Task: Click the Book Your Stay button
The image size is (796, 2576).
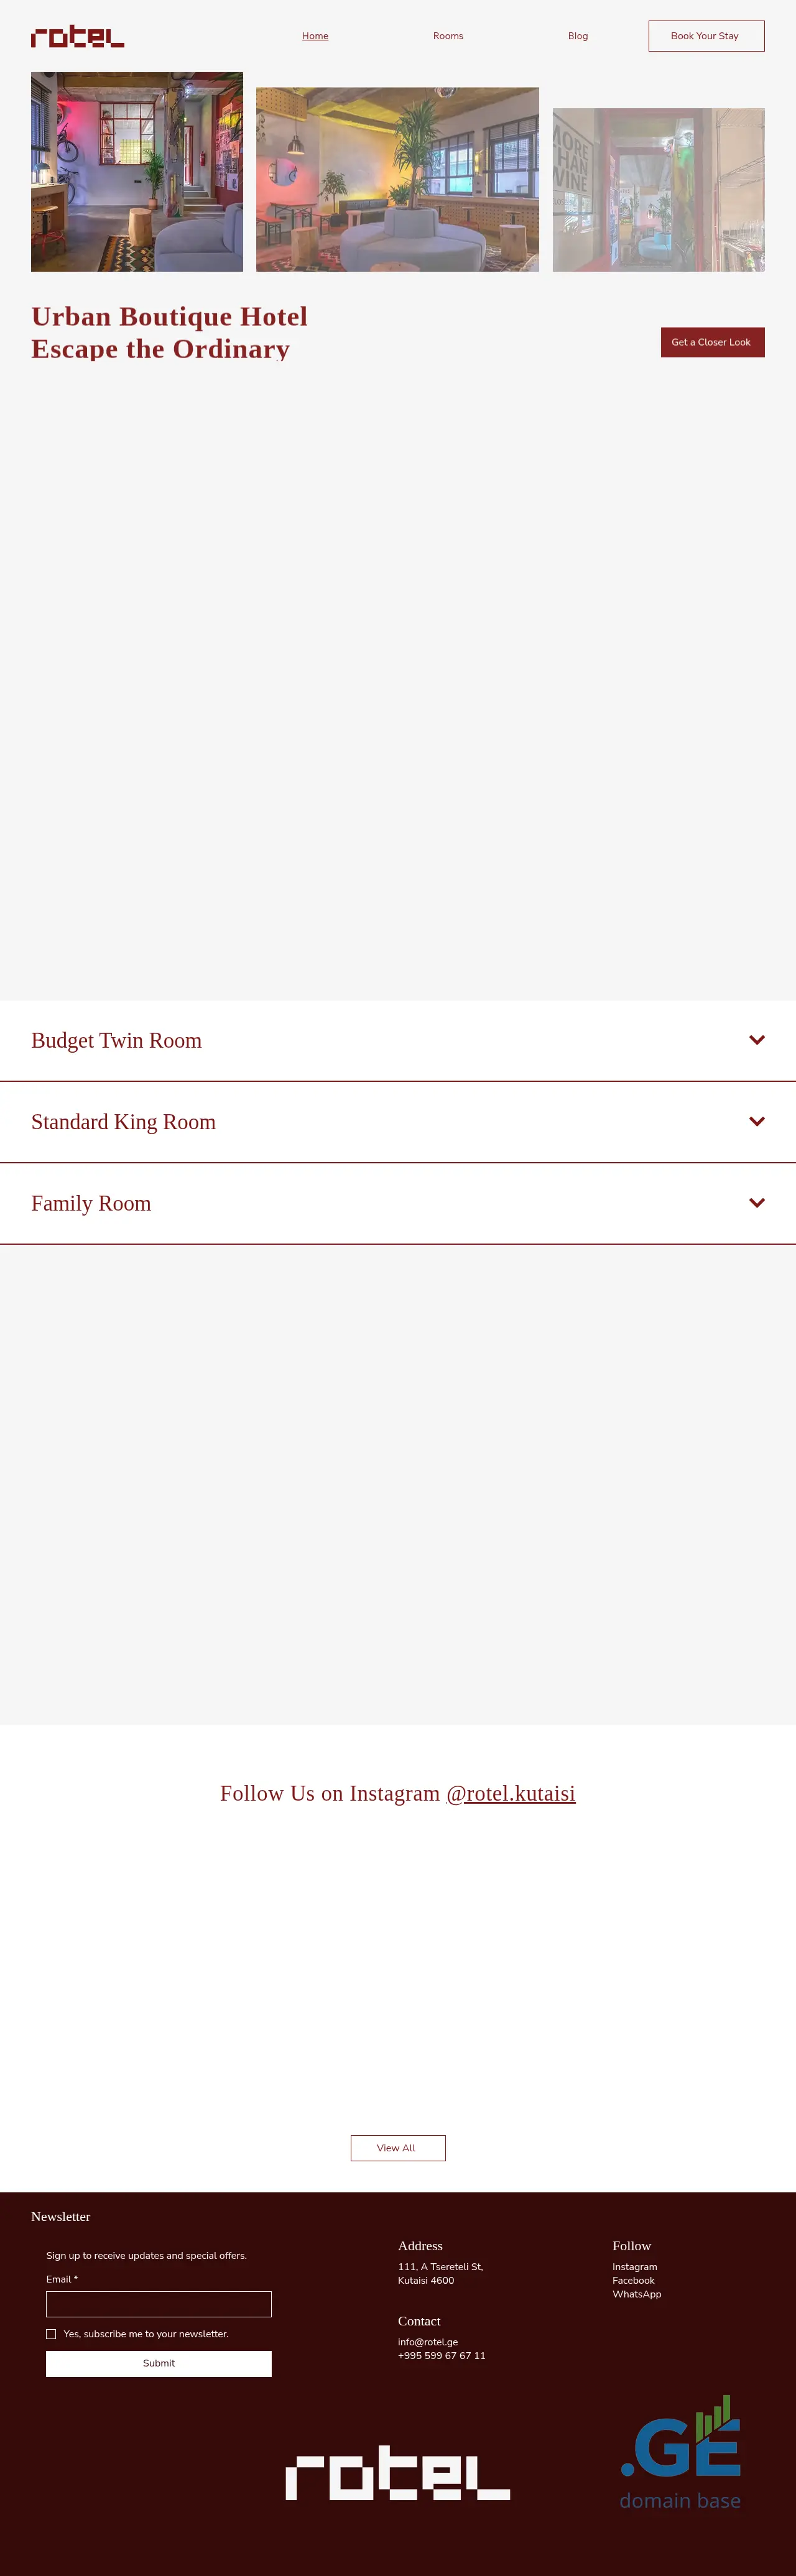Action: [706, 36]
